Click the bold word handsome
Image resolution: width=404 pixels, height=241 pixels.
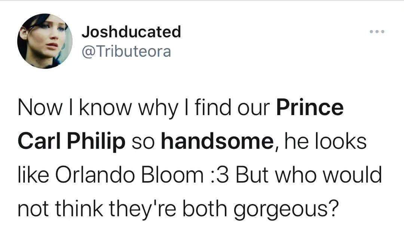(217, 141)
